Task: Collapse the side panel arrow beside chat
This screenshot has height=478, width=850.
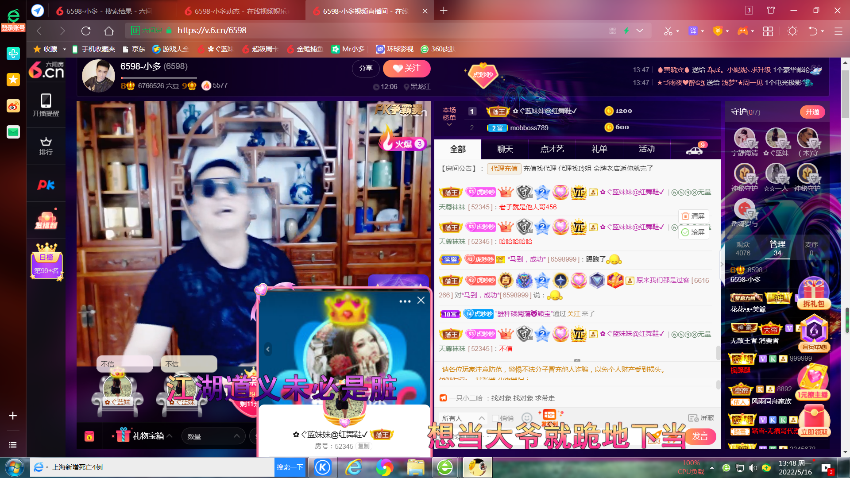Action: [722, 264]
